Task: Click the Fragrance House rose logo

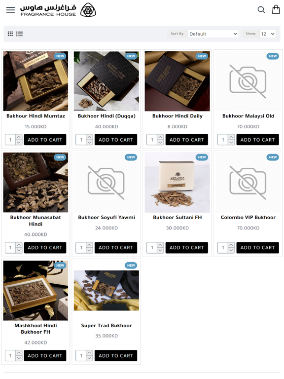Action: [x=88, y=10]
